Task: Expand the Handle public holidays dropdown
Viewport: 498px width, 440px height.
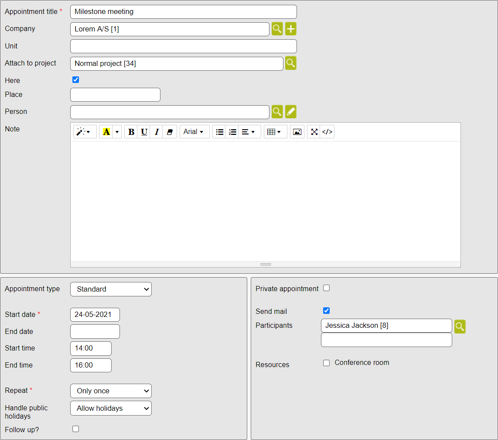Action: 111,408
